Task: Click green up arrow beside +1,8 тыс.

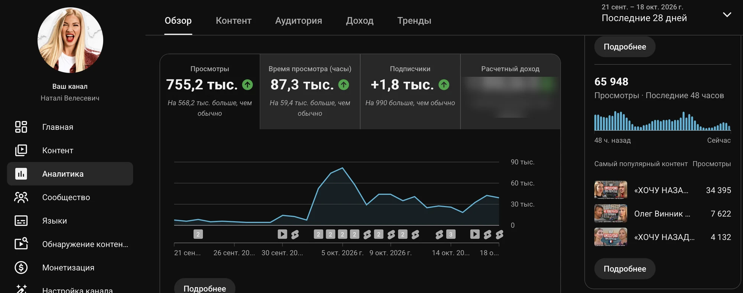Action: (x=444, y=85)
